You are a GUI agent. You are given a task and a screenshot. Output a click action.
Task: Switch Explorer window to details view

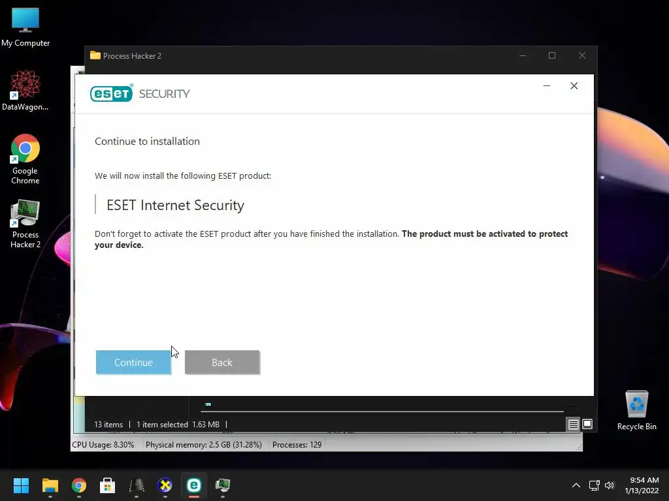click(x=573, y=424)
